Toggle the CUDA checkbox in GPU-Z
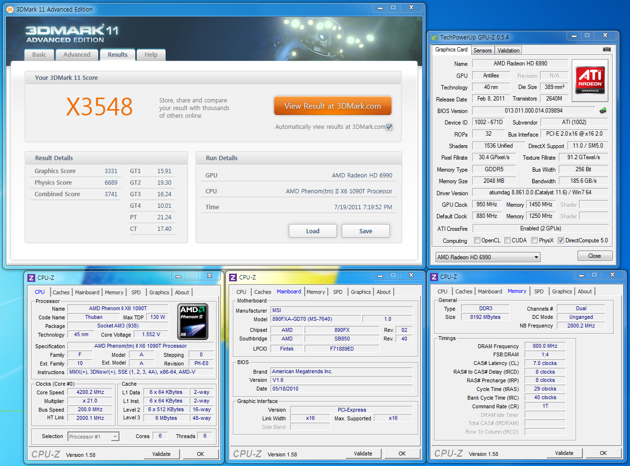 (x=507, y=240)
